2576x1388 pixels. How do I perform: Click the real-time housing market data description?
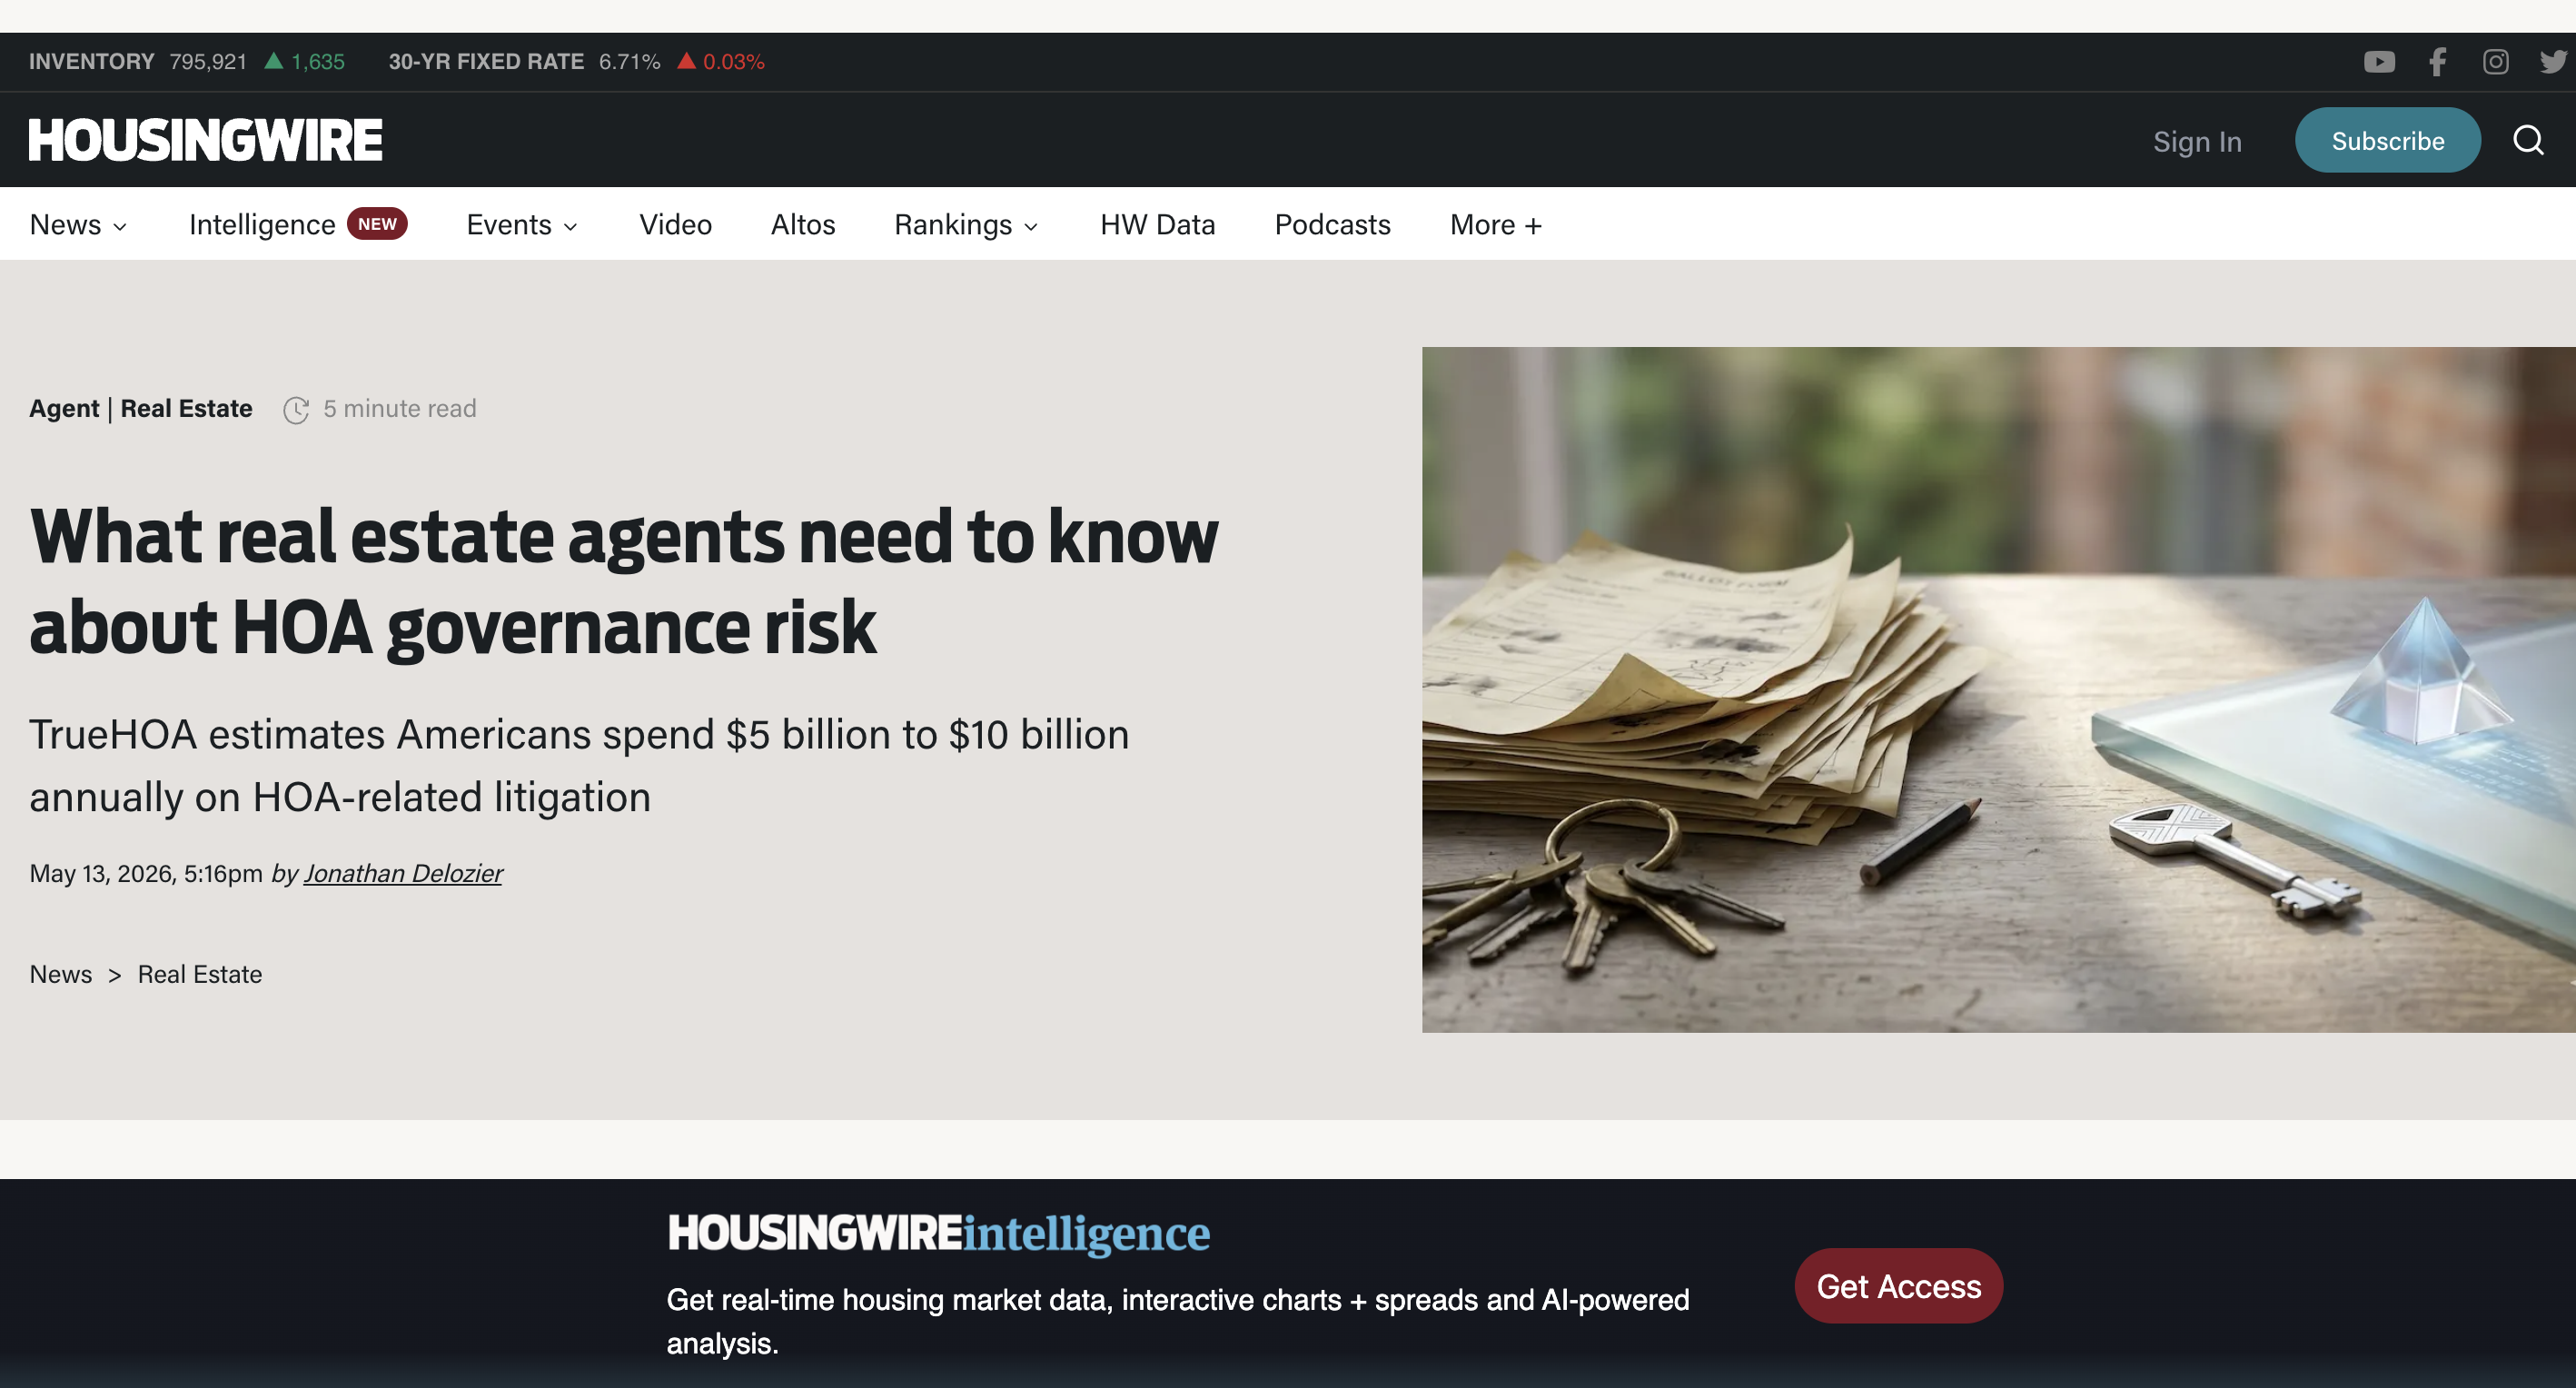[1178, 1321]
